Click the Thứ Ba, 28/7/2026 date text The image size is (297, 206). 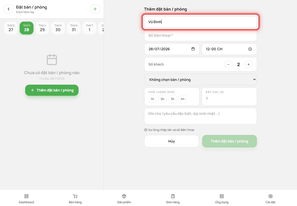coord(52,79)
